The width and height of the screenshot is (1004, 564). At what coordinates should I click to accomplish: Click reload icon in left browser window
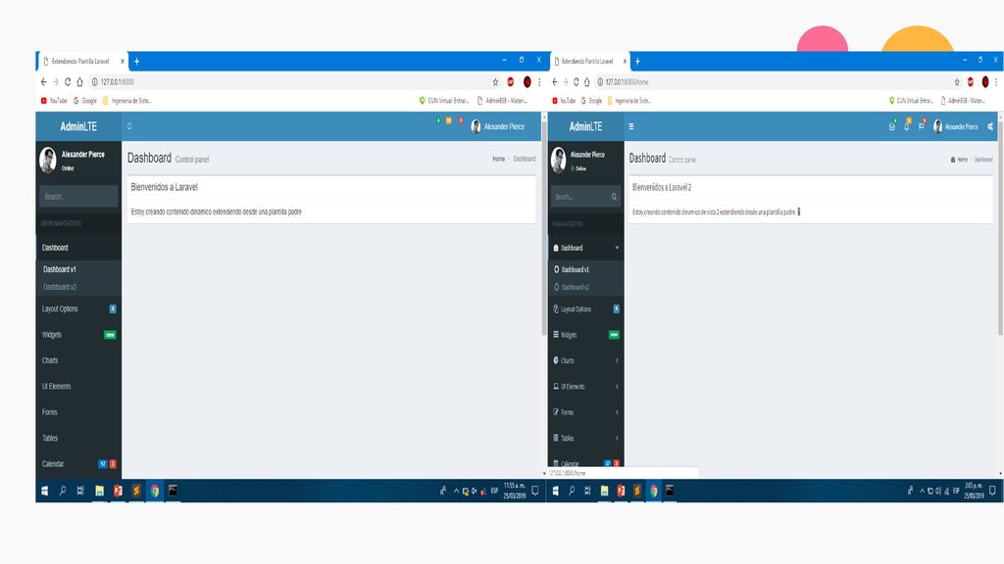[x=68, y=82]
